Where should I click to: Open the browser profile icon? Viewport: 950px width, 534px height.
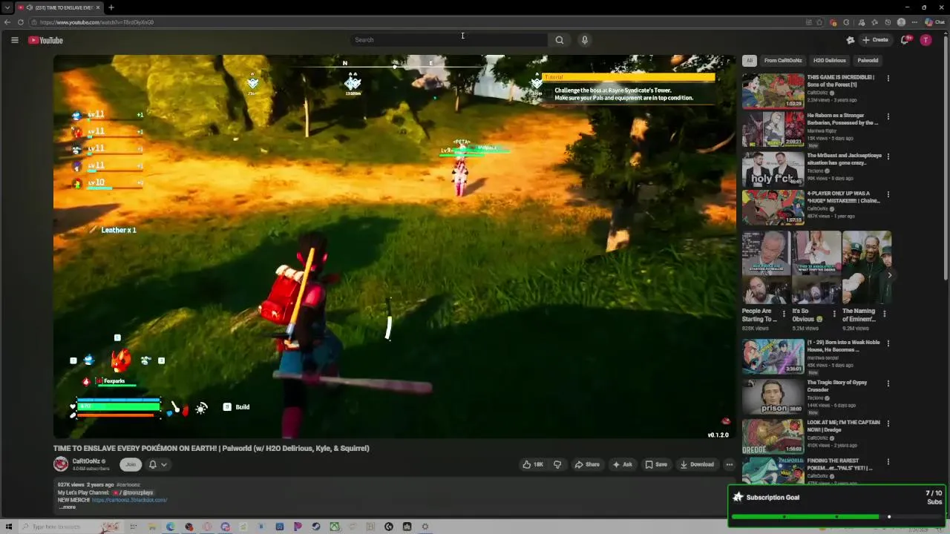click(901, 22)
